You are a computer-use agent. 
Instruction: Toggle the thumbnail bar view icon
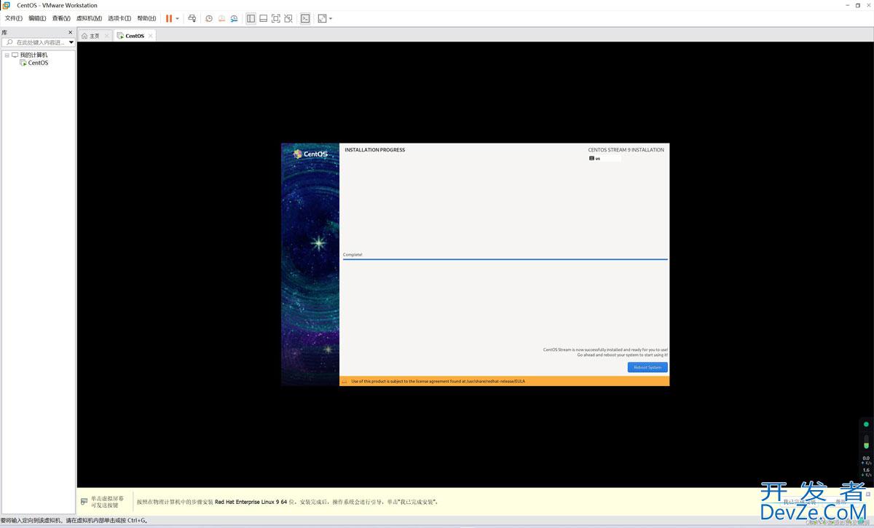263,18
